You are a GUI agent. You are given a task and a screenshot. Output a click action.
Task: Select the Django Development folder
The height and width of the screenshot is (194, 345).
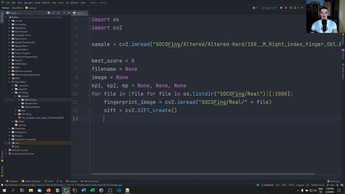tap(25, 42)
